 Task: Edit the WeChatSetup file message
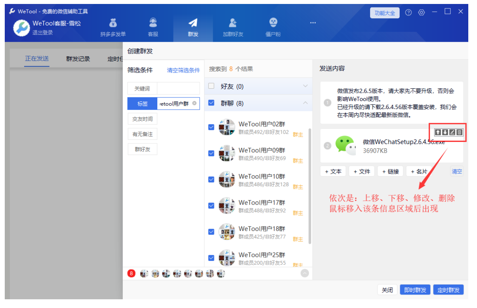(452, 132)
